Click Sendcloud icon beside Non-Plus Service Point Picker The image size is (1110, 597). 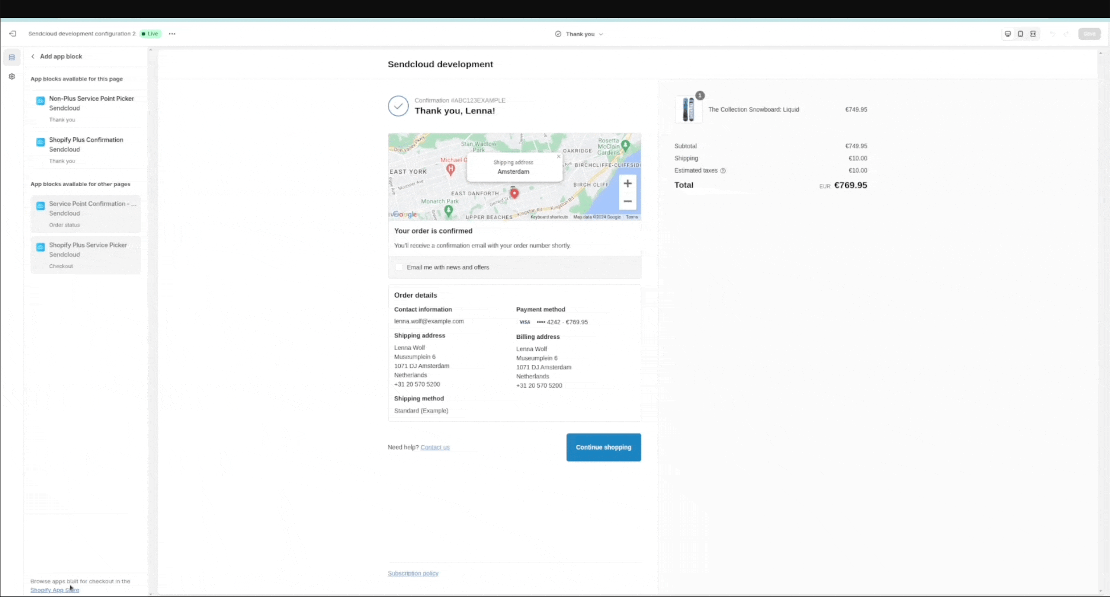click(40, 101)
